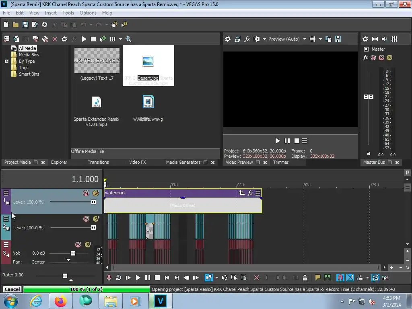Toggle preview overlays grid icon
This screenshot has width=412, height=309.
click(x=312, y=39)
